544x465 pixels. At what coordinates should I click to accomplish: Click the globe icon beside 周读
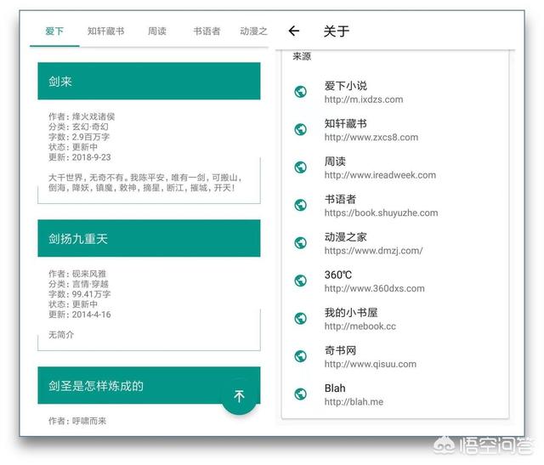pyautogui.click(x=300, y=167)
